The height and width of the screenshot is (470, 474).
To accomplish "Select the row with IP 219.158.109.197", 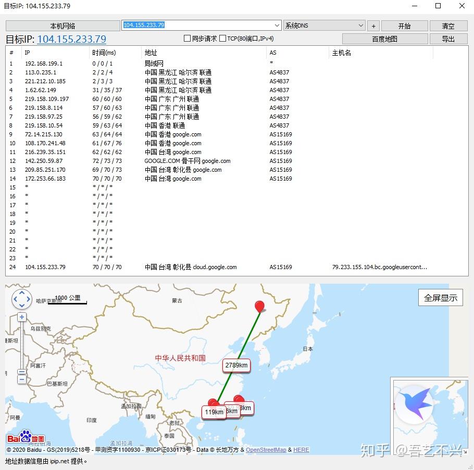I will coord(237,99).
